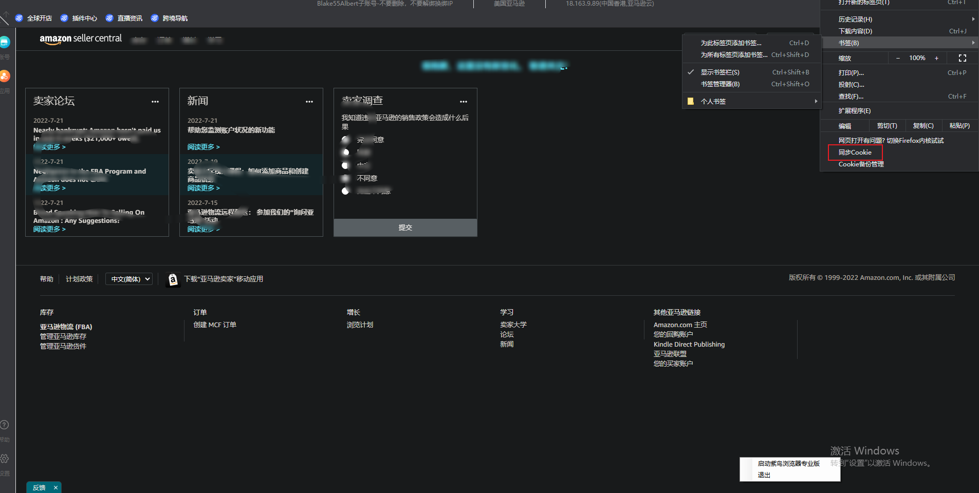Screen dimensions: 979x493
Task: Open the settings gear icon in sidebar
Action: pyautogui.click(x=4, y=459)
